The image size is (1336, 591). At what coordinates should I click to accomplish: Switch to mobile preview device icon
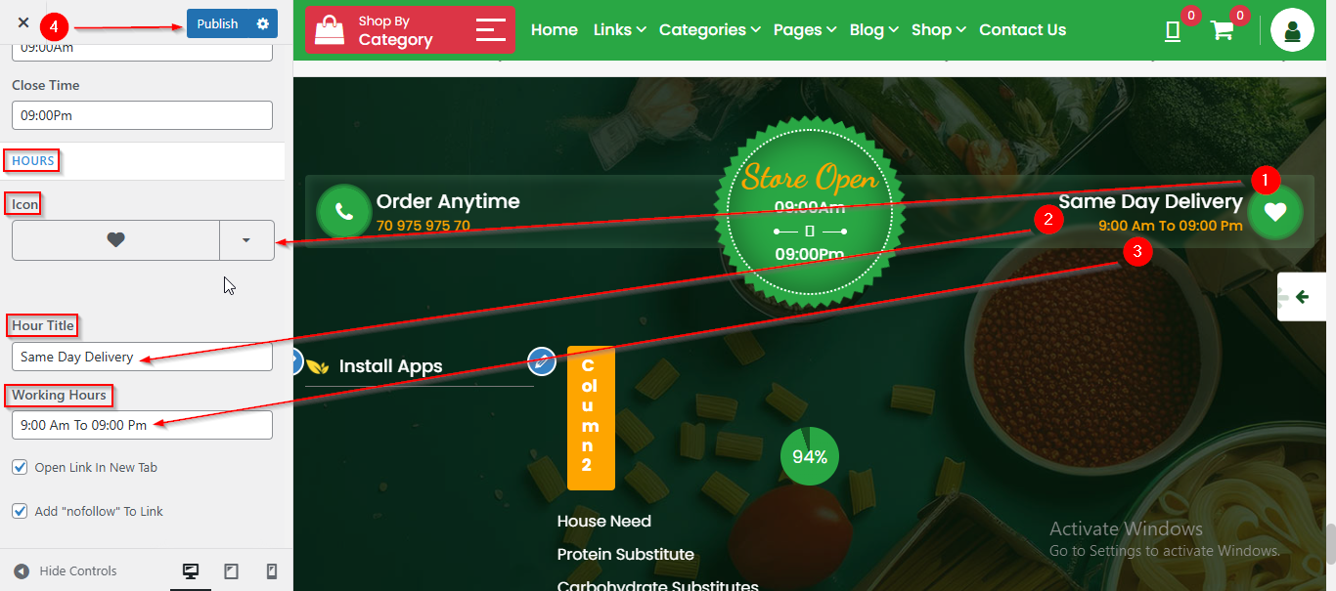[x=272, y=571]
